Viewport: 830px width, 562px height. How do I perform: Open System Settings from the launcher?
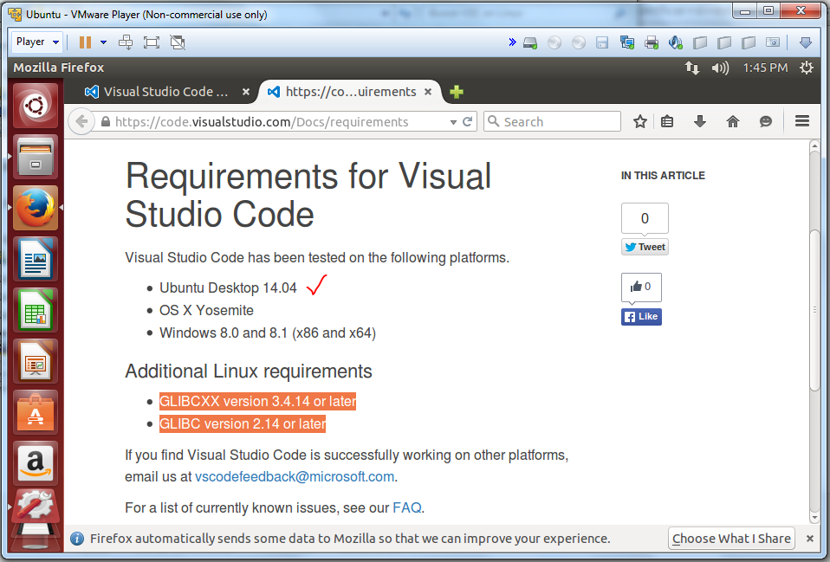coord(36,507)
